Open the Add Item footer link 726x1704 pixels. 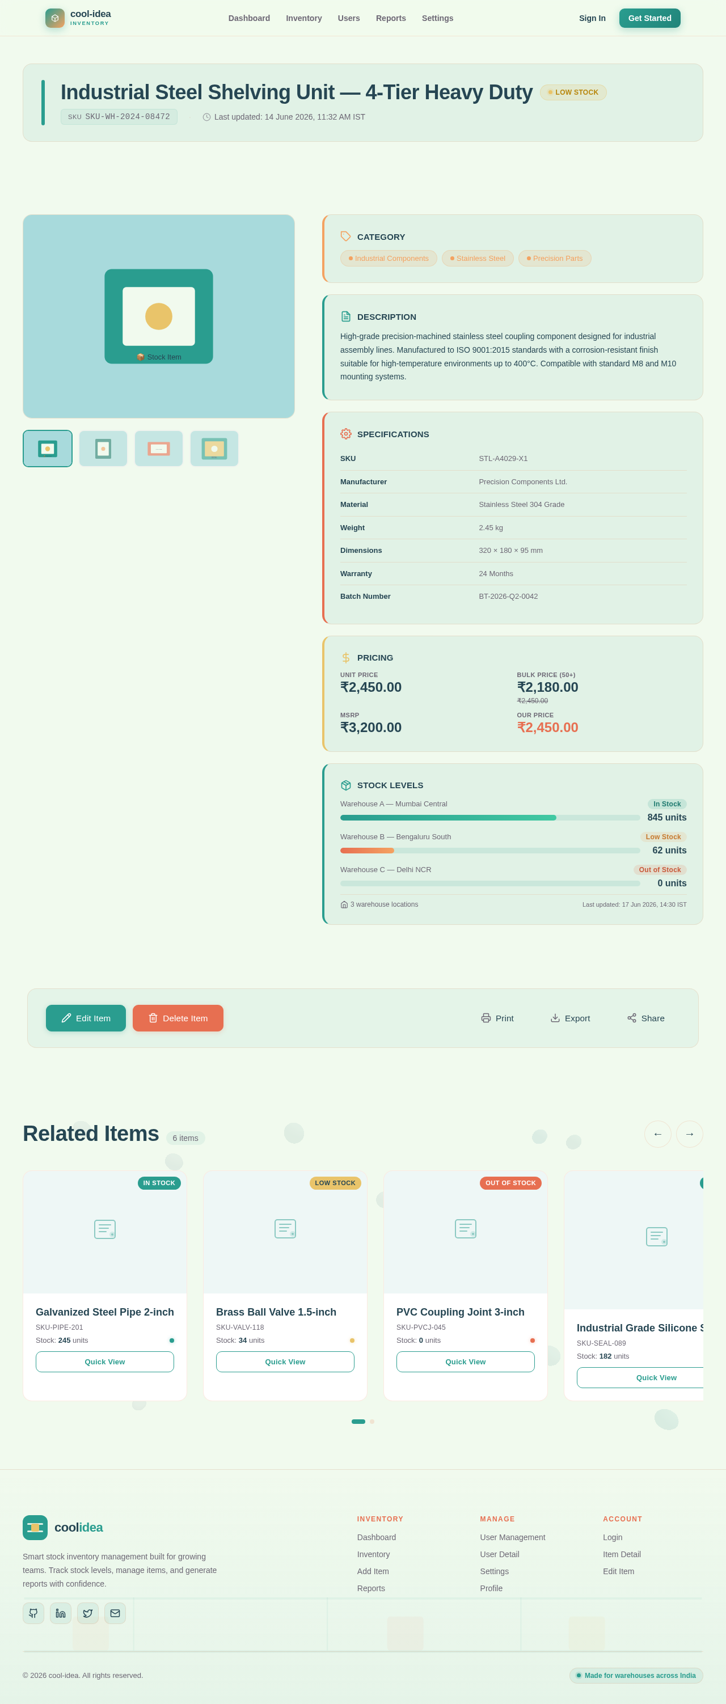(373, 1571)
